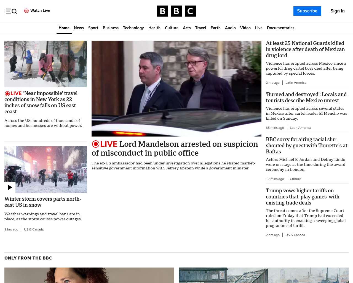
Task: Click 'Violence has erupted across several states' summary
Action: [x=306, y=113]
